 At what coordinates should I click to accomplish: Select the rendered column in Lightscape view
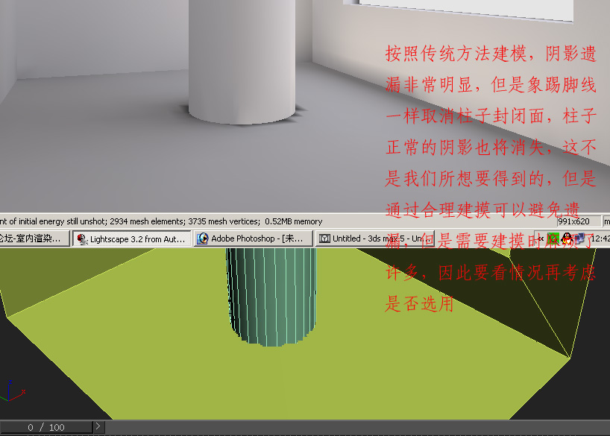coord(242,62)
